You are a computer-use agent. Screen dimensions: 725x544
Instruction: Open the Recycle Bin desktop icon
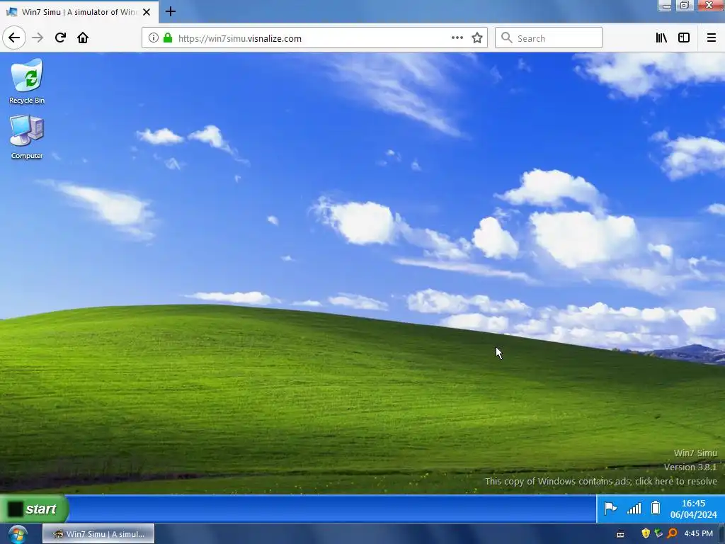point(27,81)
